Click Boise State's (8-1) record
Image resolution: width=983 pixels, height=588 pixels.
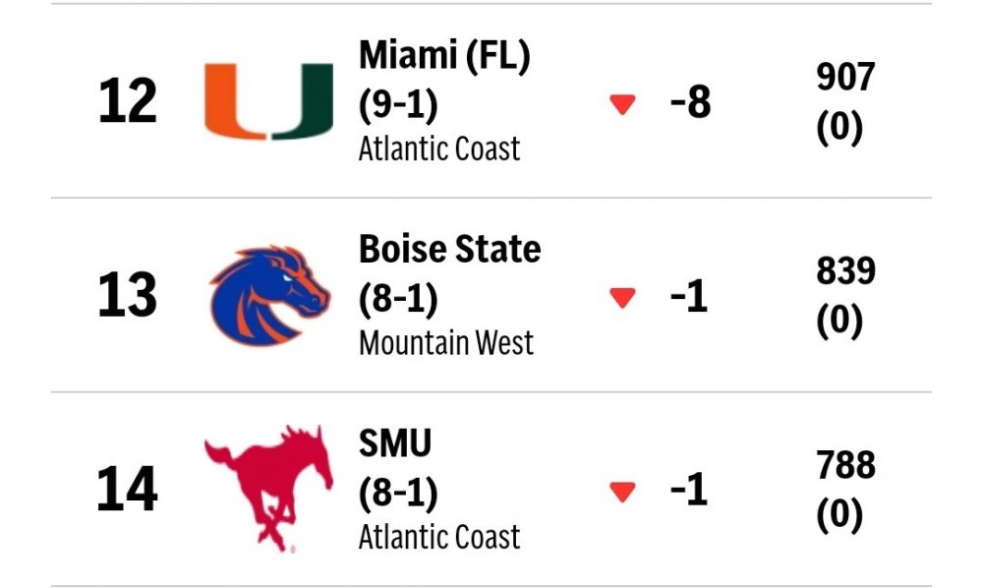tap(398, 297)
